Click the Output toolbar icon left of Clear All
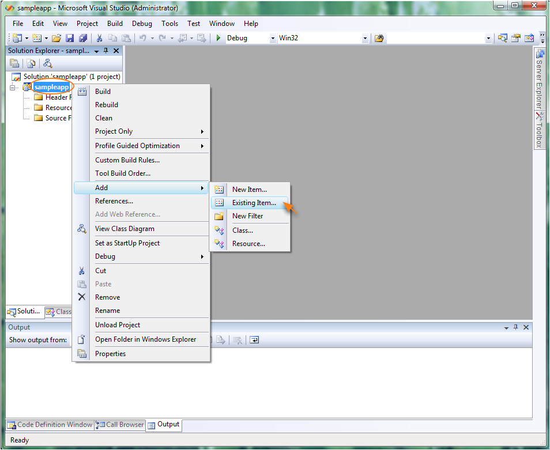 (221, 340)
